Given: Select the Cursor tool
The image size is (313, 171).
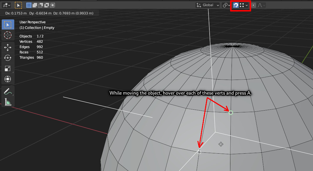Looking at the screenshot, I should click(8, 35).
